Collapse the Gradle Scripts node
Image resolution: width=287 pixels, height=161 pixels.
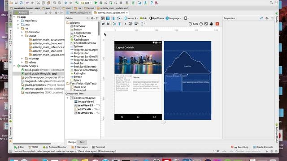coord(14,66)
